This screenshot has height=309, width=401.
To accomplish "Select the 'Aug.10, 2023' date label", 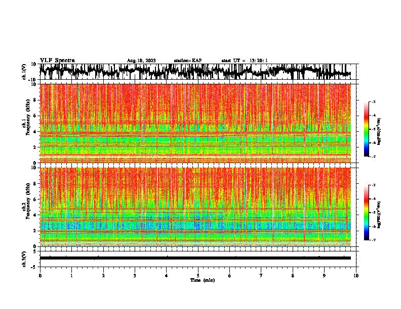I will 141,61.
